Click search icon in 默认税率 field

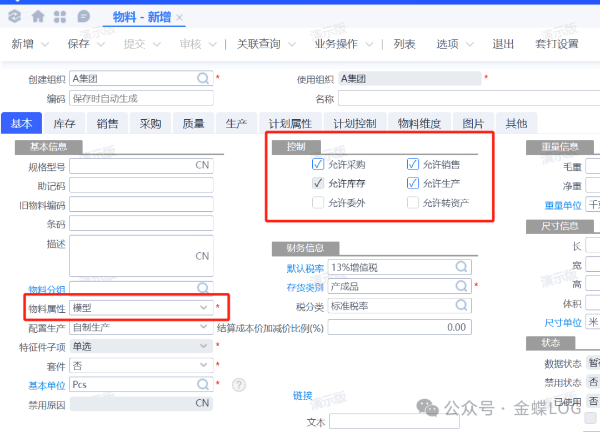pos(462,267)
